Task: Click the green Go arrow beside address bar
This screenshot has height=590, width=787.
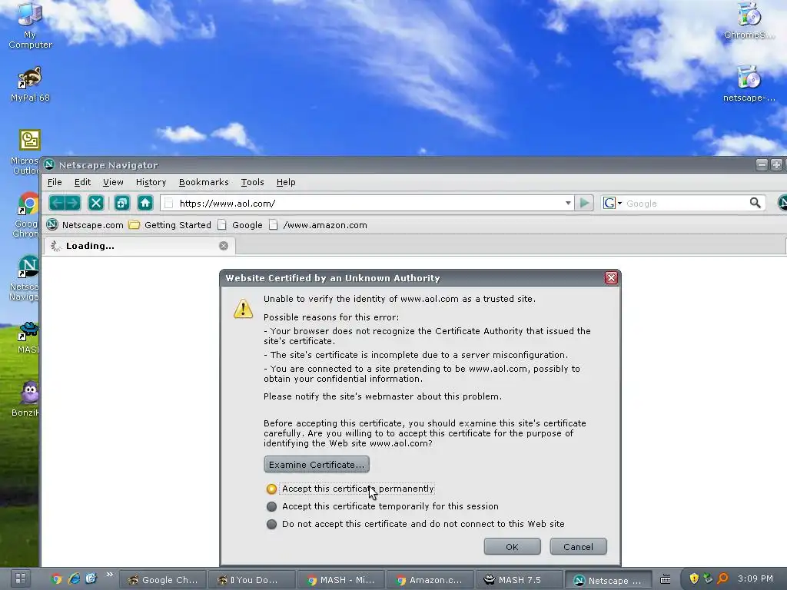Action: [x=584, y=203]
